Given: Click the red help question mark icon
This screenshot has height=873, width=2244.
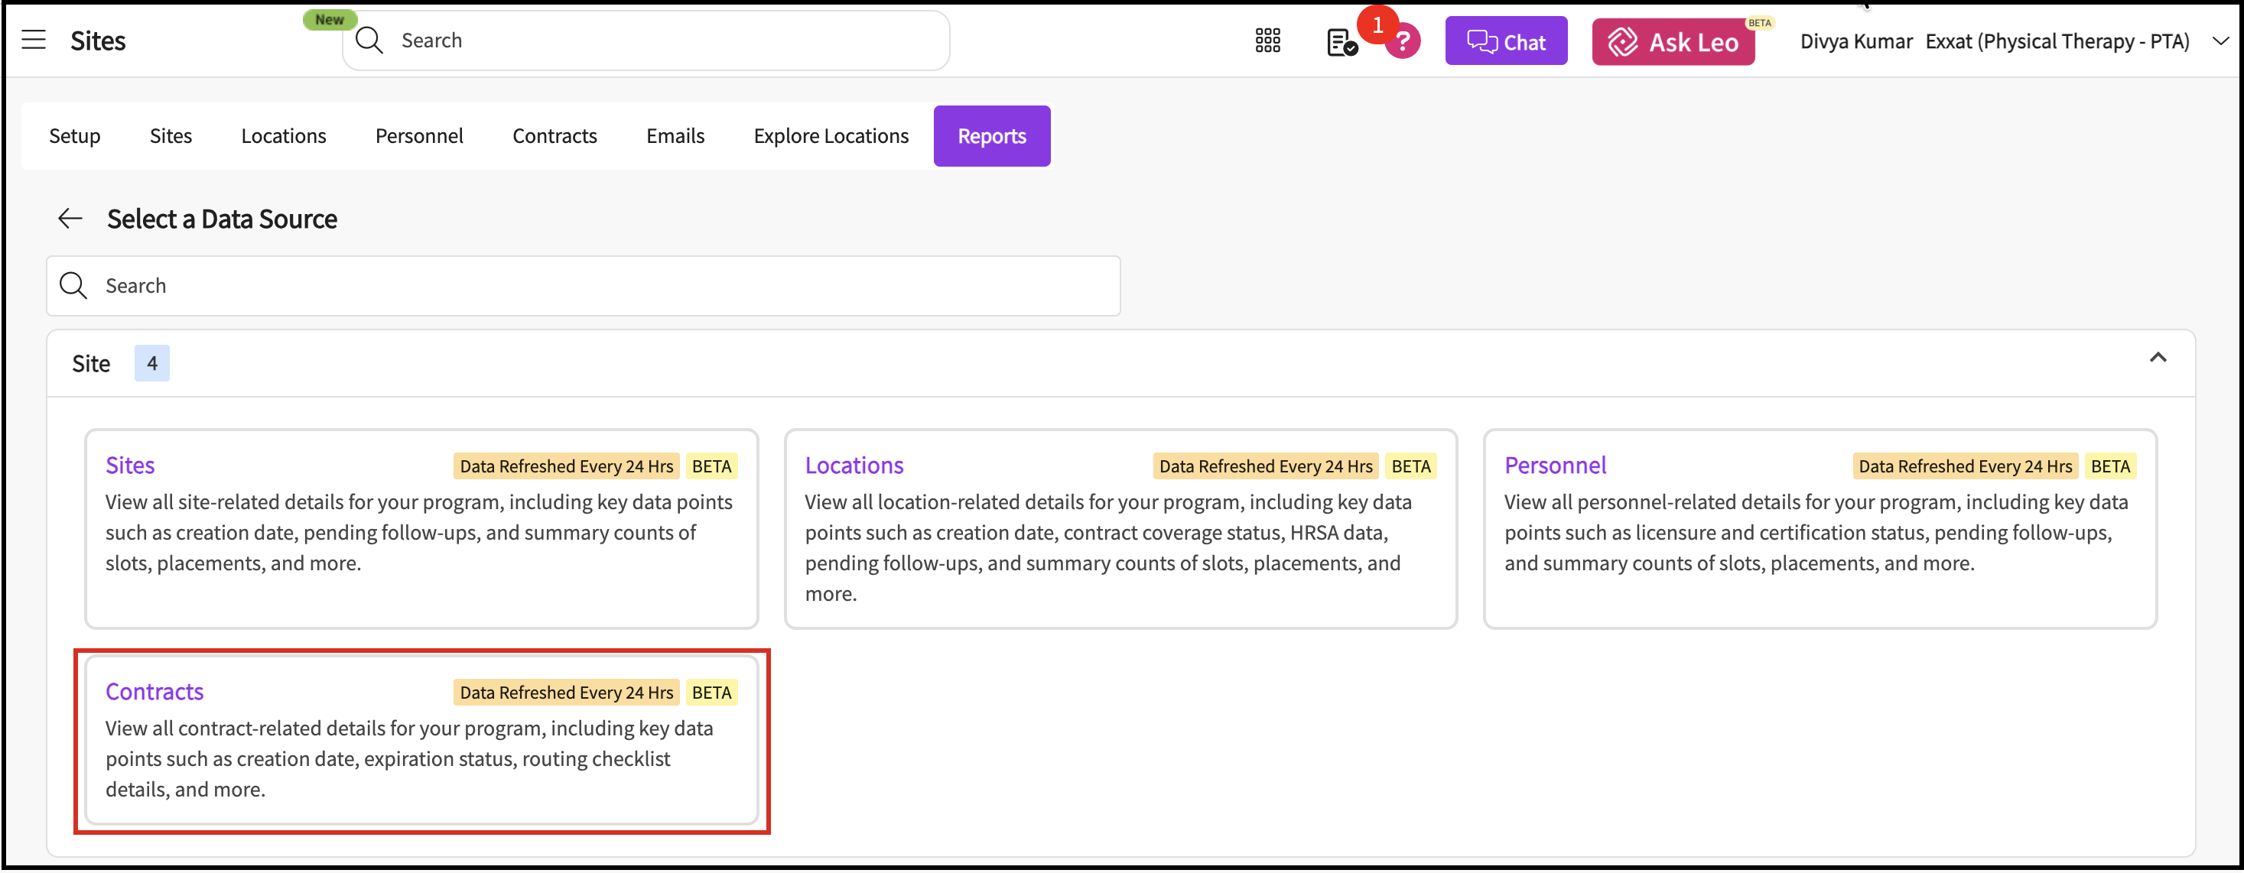Looking at the screenshot, I should (1403, 43).
